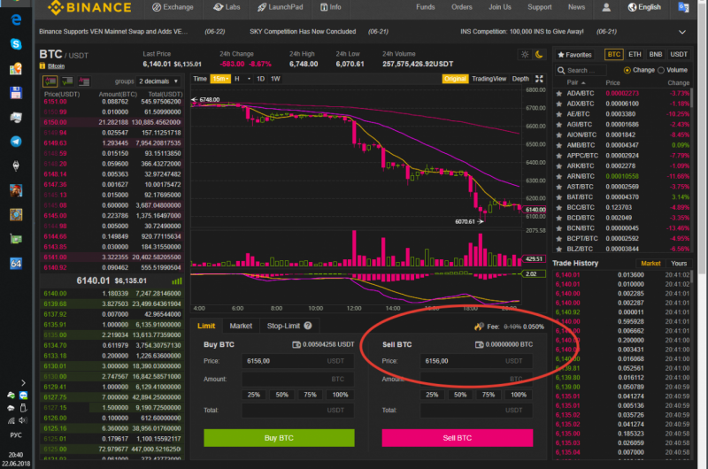The width and height of the screenshot is (708, 469).
Task: Open the English language selector
Action: [644, 7]
